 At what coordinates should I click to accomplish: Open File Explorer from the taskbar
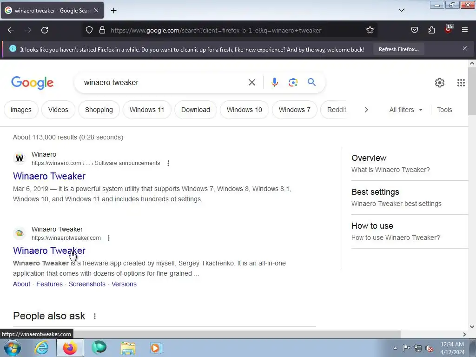128,348
